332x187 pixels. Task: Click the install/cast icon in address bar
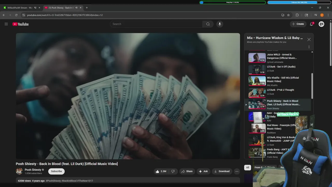(283, 15)
